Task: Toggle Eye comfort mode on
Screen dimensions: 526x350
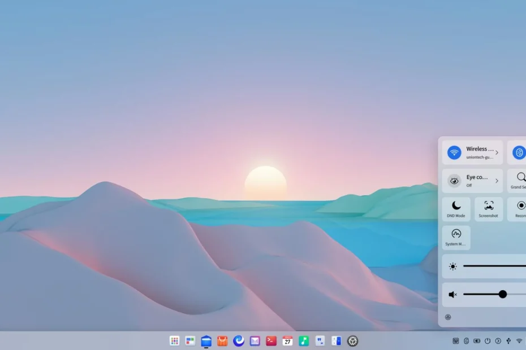Action: [454, 181]
